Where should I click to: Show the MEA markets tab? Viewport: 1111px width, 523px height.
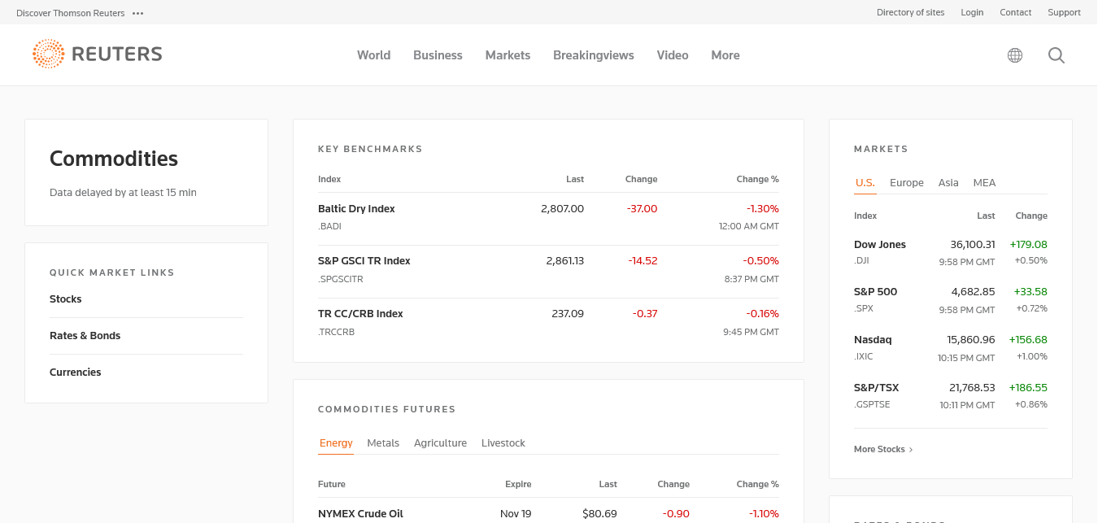(x=984, y=183)
